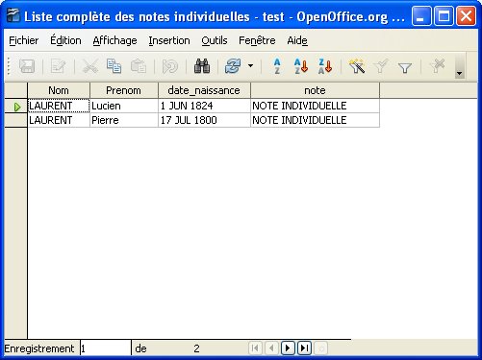482x360 pixels.
Task: Sort ascending with A-Z arrow icon
Action: [x=301, y=66]
